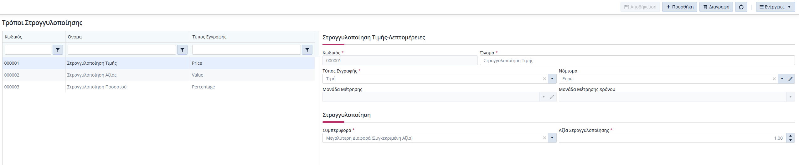Clear the Νόμισμα selection
The height and width of the screenshot is (165, 799).
tap(774, 79)
